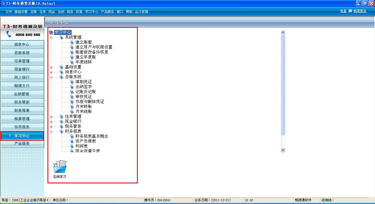Select the book icon next to 建立年度账
Viewport: 375px width, 204px height.
(x=72, y=57)
